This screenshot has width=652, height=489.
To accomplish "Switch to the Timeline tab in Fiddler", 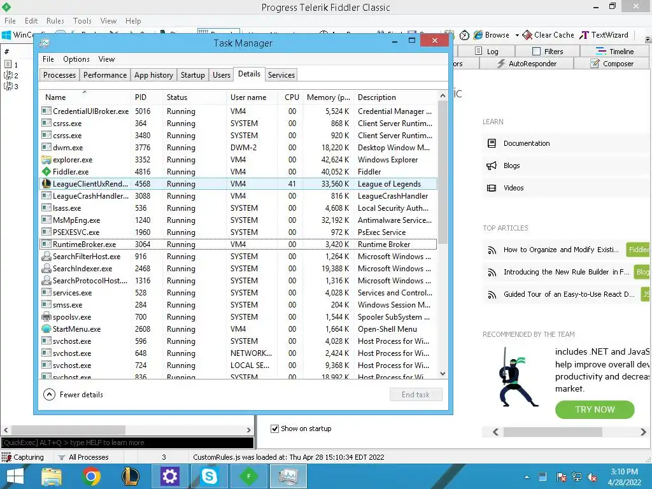I will coord(614,51).
